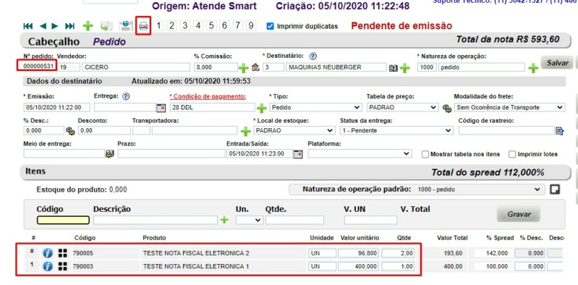Open grid icon for product 790003
The width and height of the screenshot is (578, 285).
point(63,266)
